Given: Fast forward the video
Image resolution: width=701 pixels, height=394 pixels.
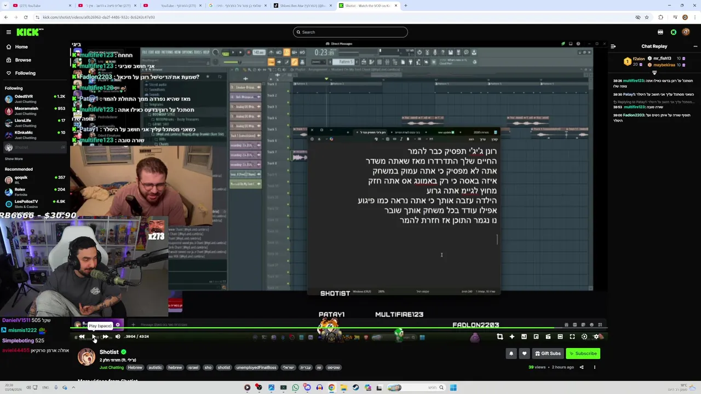Looking at the screenshot, I should 105,337.
